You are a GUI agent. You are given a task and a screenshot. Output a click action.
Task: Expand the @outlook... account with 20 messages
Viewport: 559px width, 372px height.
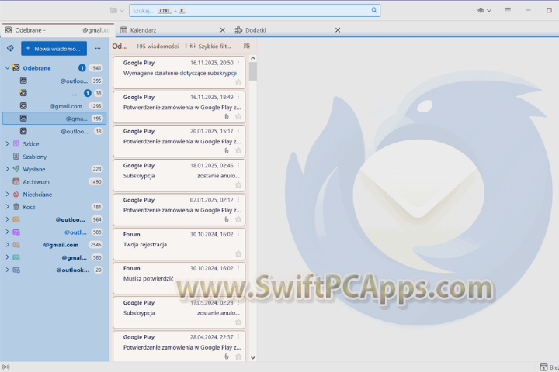(x=7, y=270)
